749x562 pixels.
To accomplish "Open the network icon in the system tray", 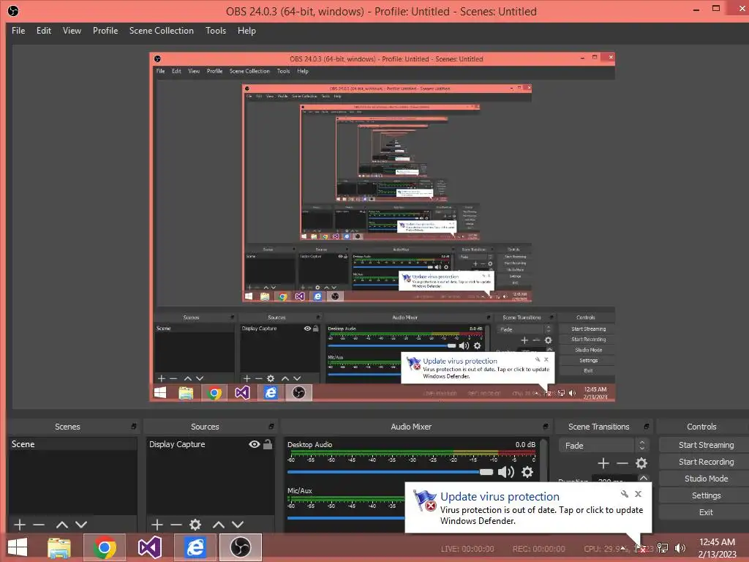I will [663, 548].
